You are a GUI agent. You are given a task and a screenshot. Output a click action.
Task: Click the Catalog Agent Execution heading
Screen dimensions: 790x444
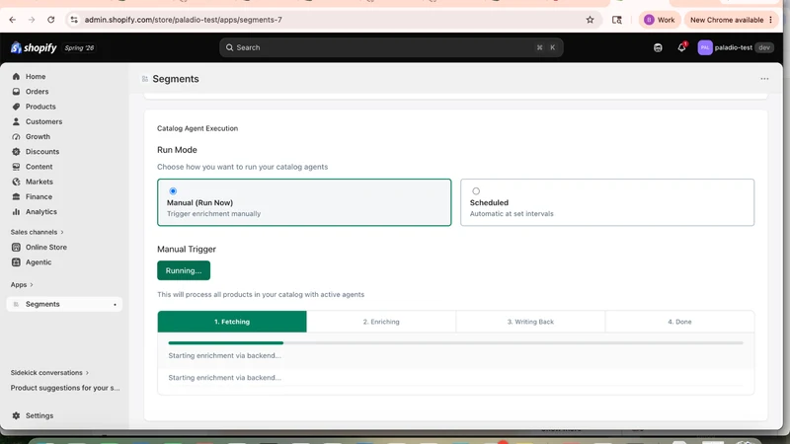point(197,128)
